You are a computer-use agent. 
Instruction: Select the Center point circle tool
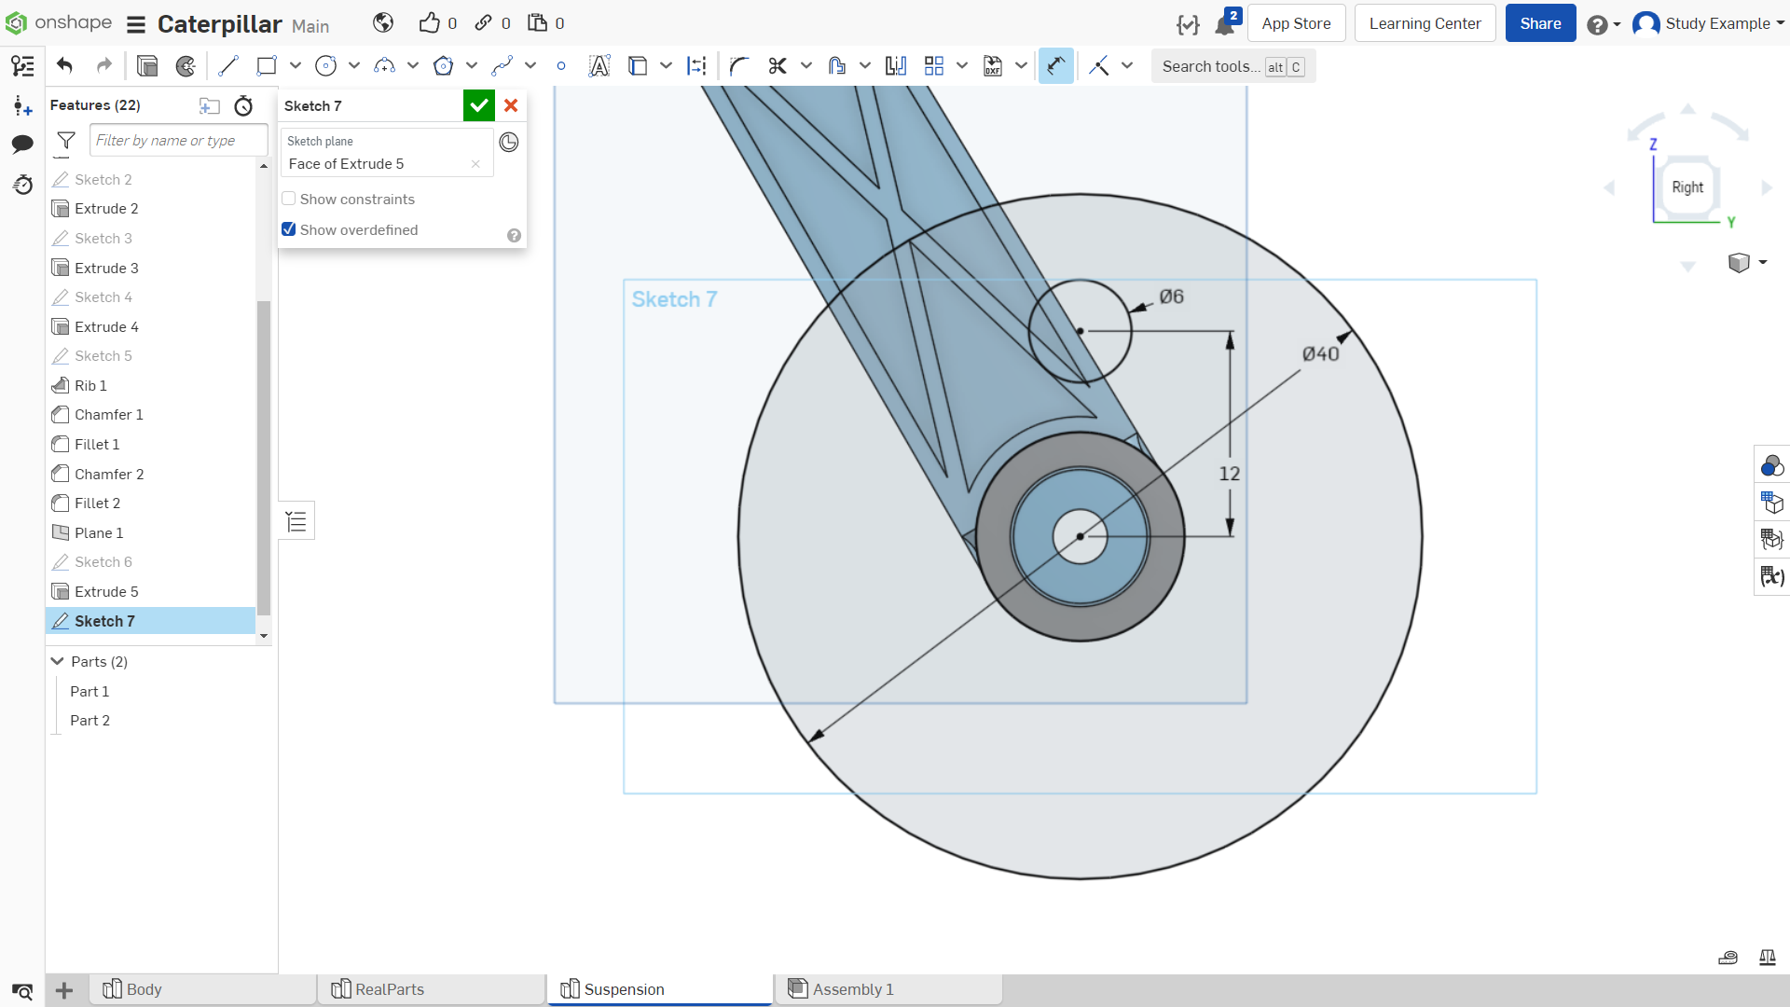325,66
